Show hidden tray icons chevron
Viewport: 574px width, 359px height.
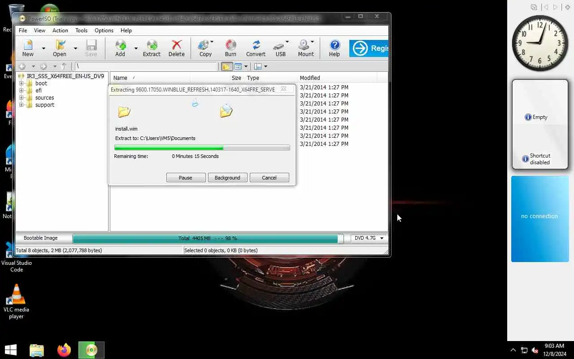coord(513,350)
